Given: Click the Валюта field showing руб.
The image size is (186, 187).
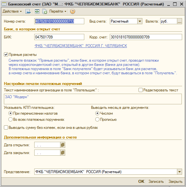Looking at the screenshot, I should pos(169,21).
